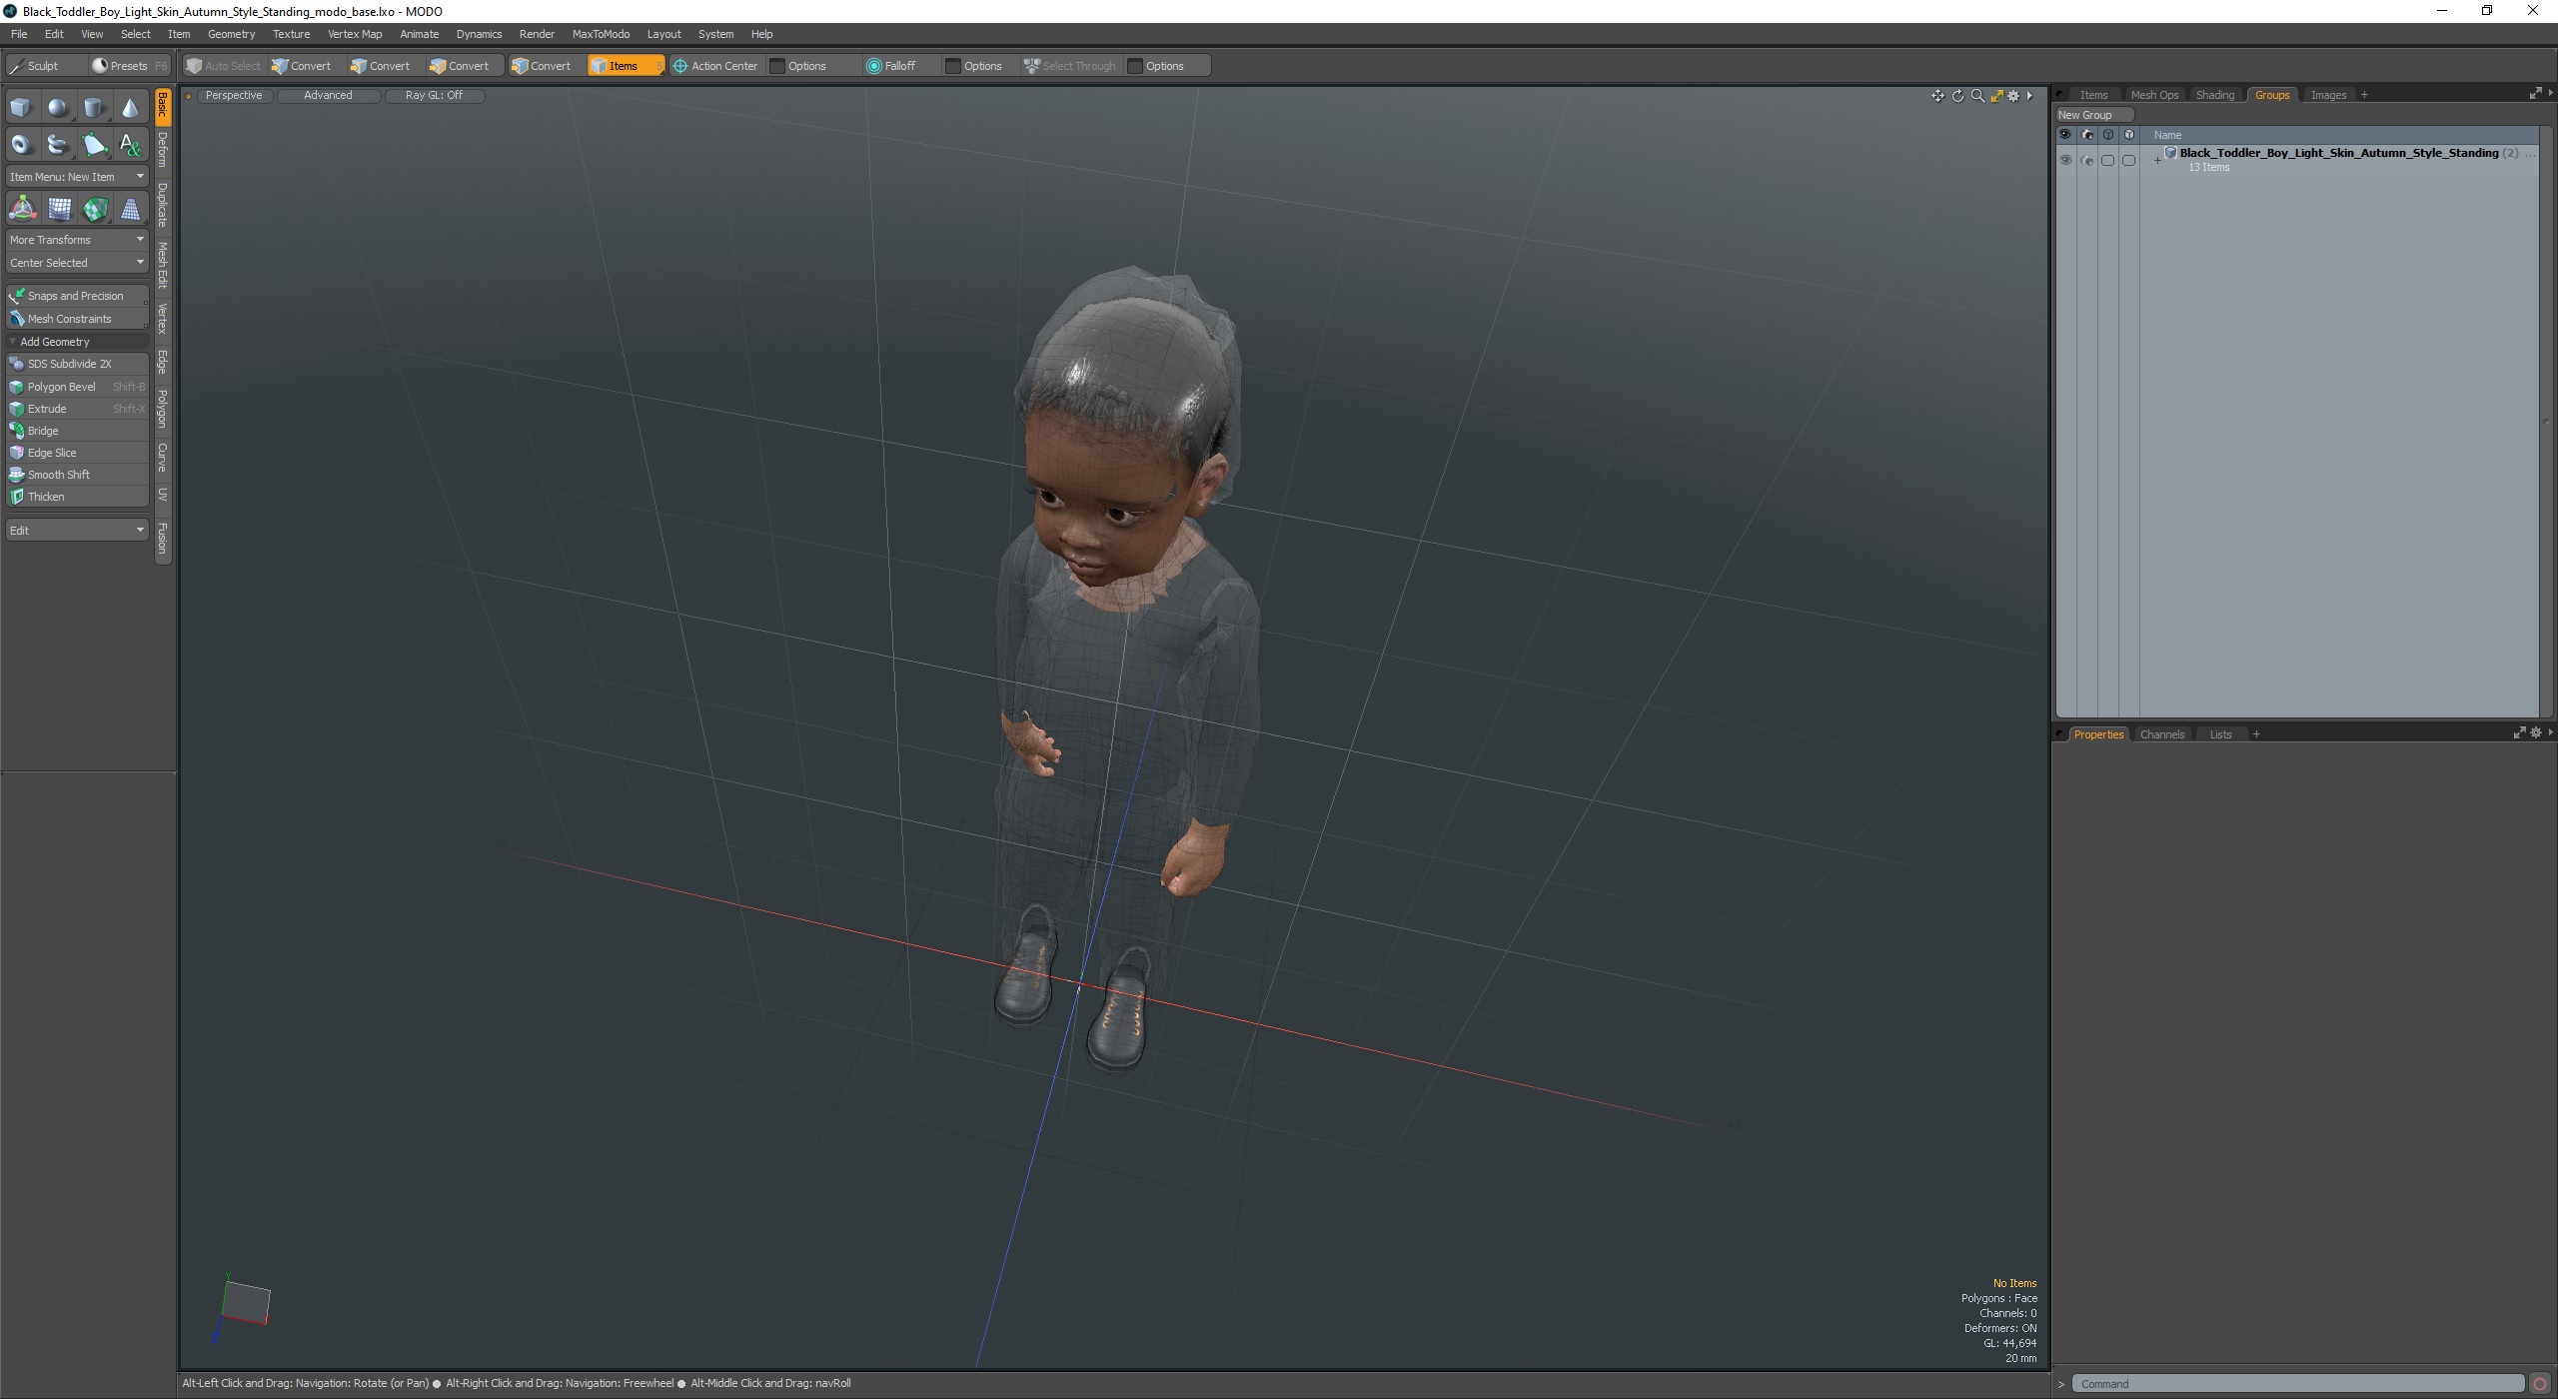Image resolution: width=2558 pixels, height=1399 pixels.
Task: Select the Torus primitive tool
Action: click(21, 145)
